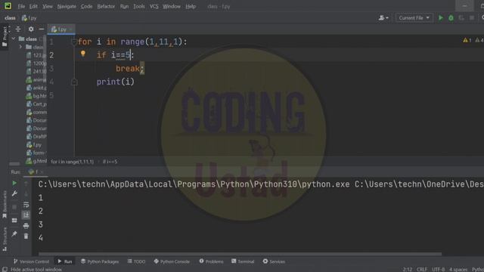The width and height of the screenshot is (484, 272).
Task: Open the Run menu in menu bar
Action: (124, 6)
